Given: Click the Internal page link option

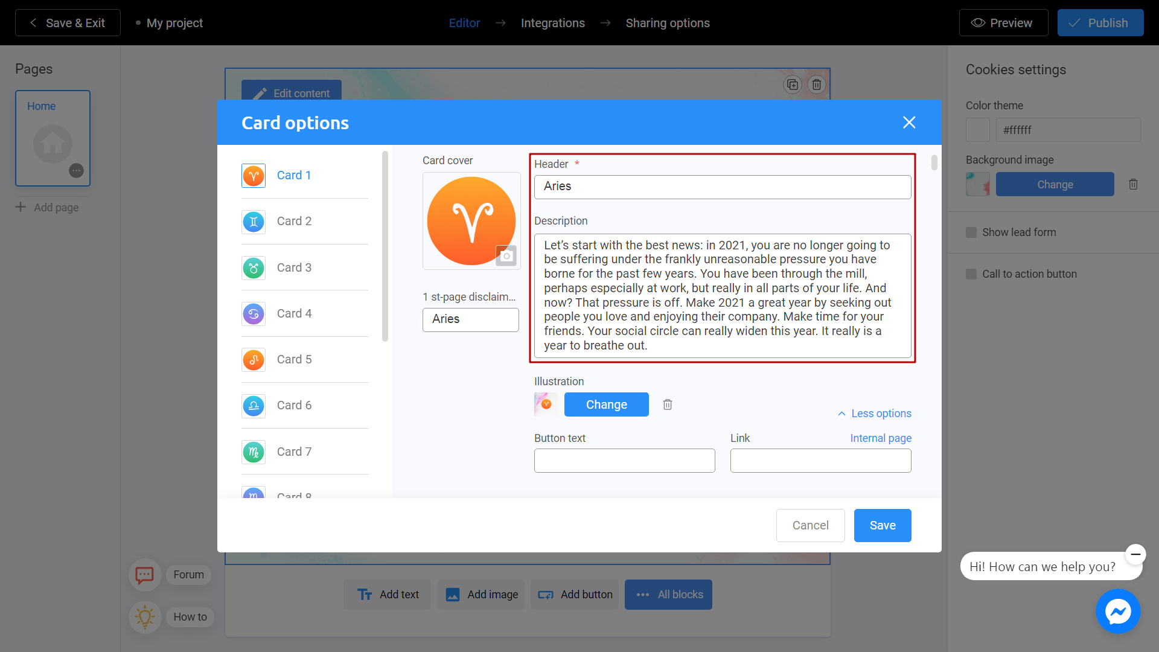Looking at the screenshot, I should pyautogui.click(x=880, y=438).
